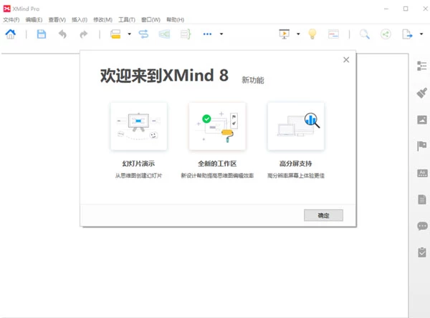Select the 全新的工作区 feature thumbnail
Viewport: 430px width, 318px height.
[217, 126]
